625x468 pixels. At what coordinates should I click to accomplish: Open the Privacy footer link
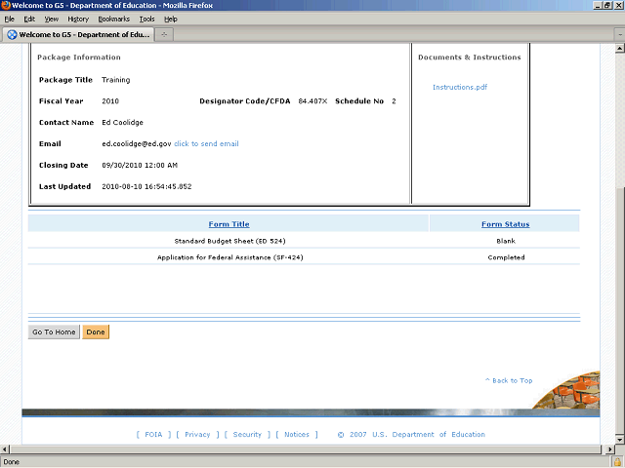coord(197,434)
